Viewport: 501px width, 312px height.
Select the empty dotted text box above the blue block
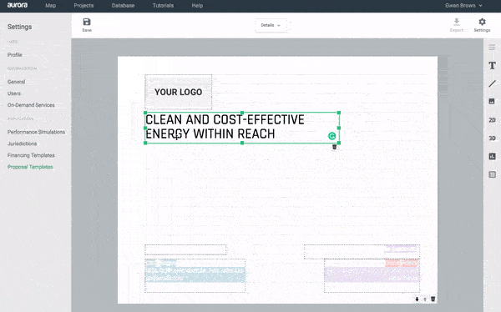coord(185,249)
